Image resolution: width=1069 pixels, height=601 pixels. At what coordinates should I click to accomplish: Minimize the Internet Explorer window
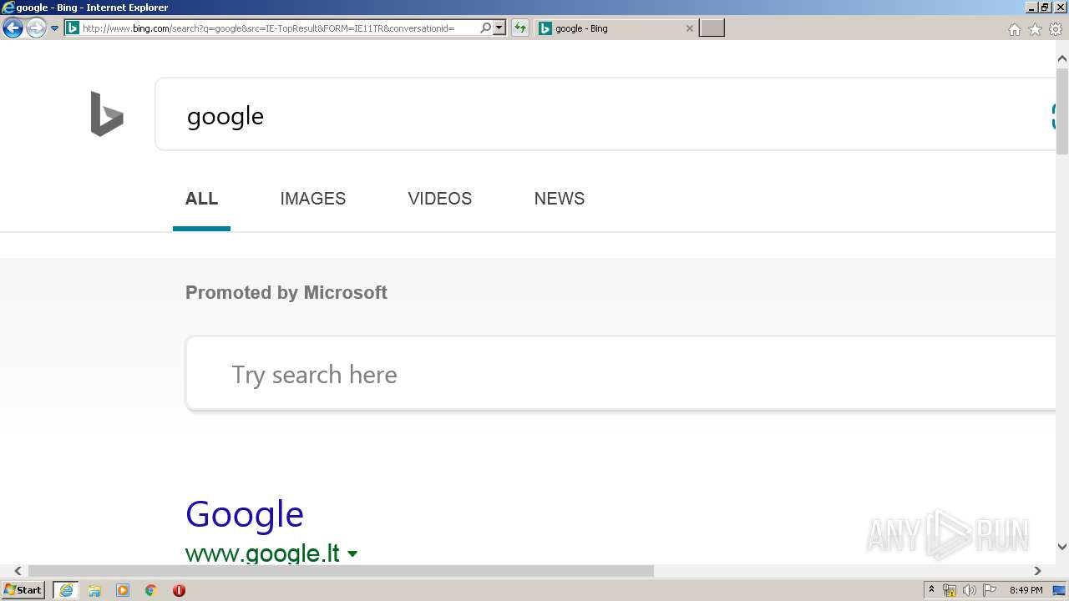coord(1031,8)
